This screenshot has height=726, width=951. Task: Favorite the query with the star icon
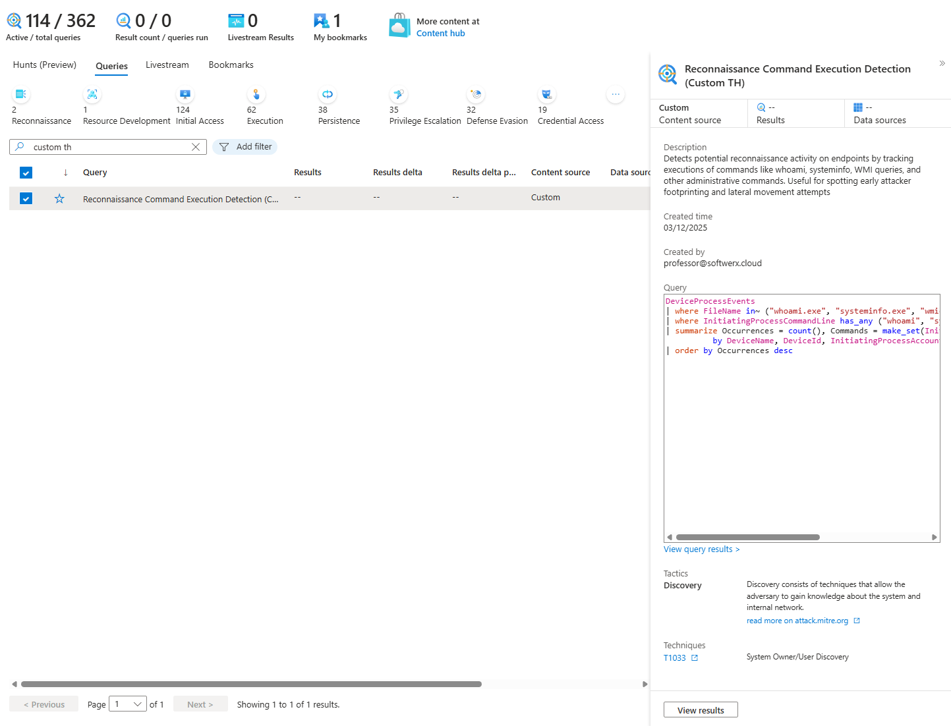coord(59,198)
